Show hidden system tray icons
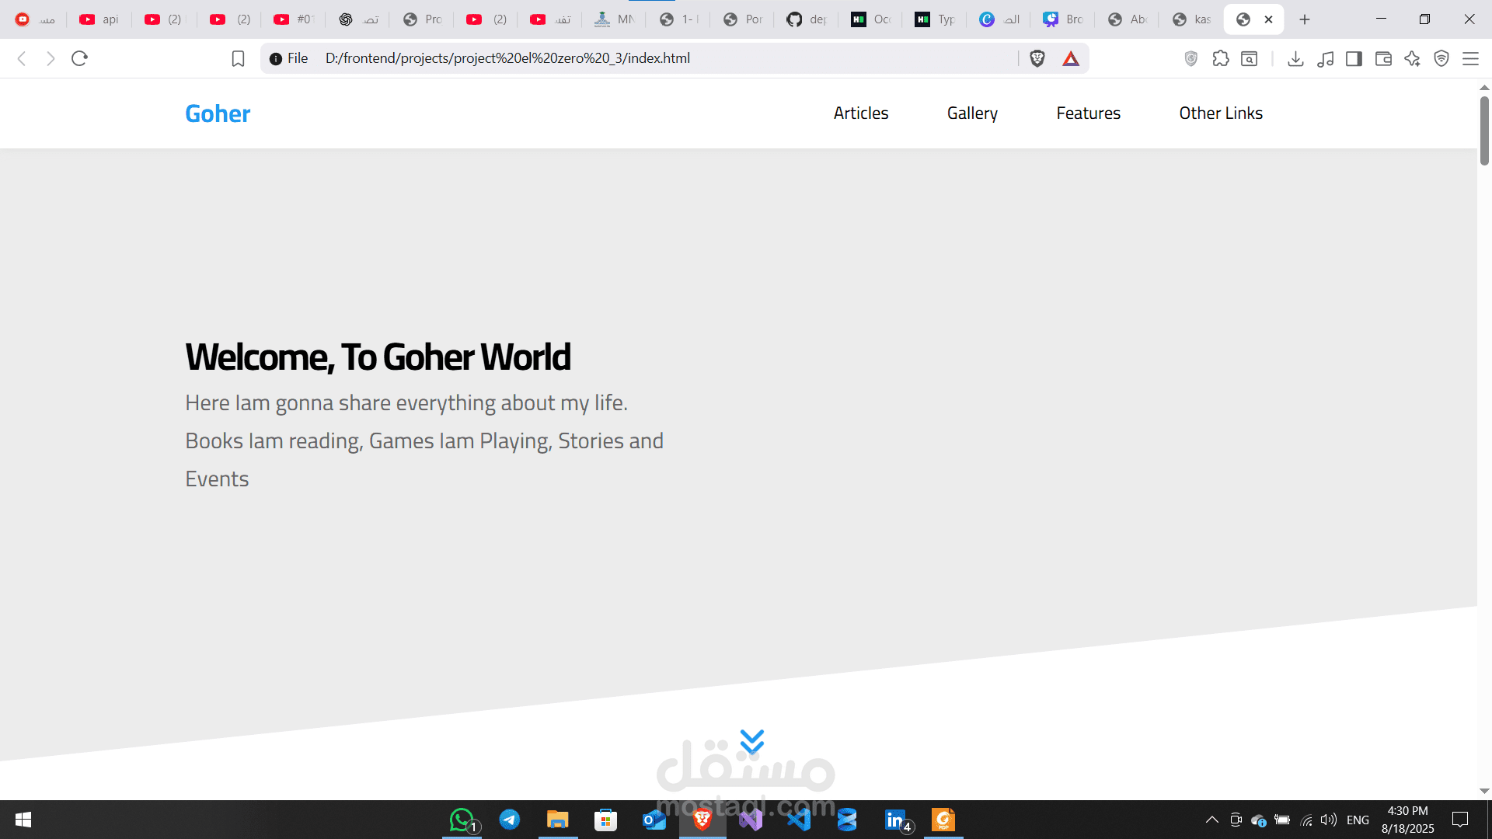Viewport: 1492px width, 839px height. [x=1211, y=820]
